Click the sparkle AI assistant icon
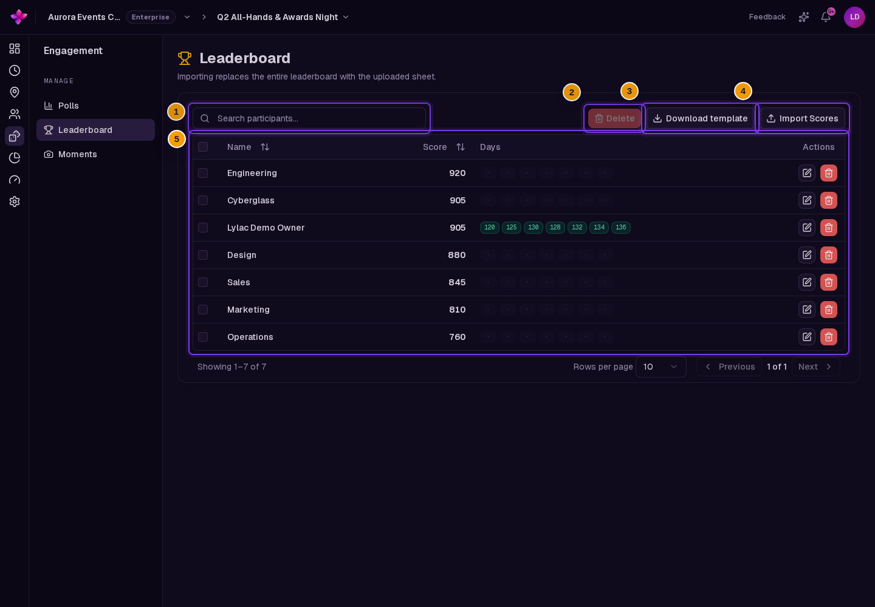 804,17
